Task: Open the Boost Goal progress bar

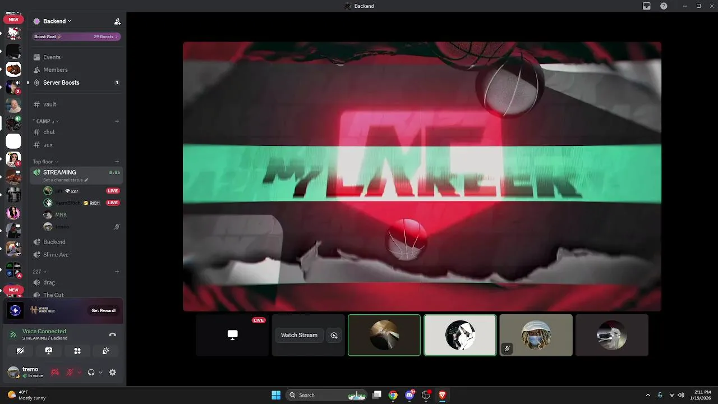Action: (76, 36)
